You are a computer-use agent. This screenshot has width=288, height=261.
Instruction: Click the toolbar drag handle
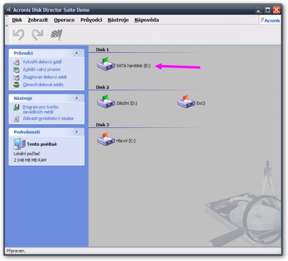pyautogui.click(x=7, y=34)
